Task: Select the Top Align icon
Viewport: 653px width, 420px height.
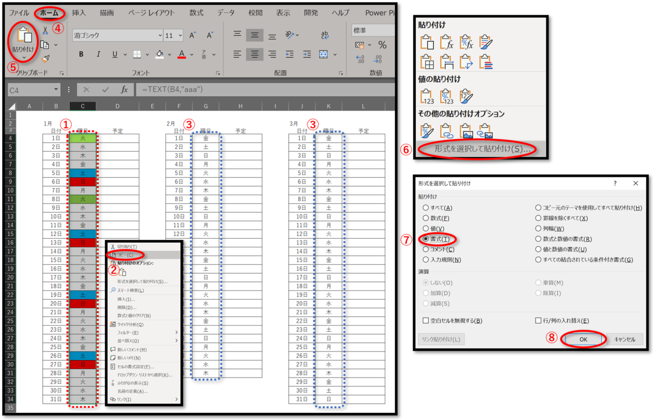Action: pos(237,35)
